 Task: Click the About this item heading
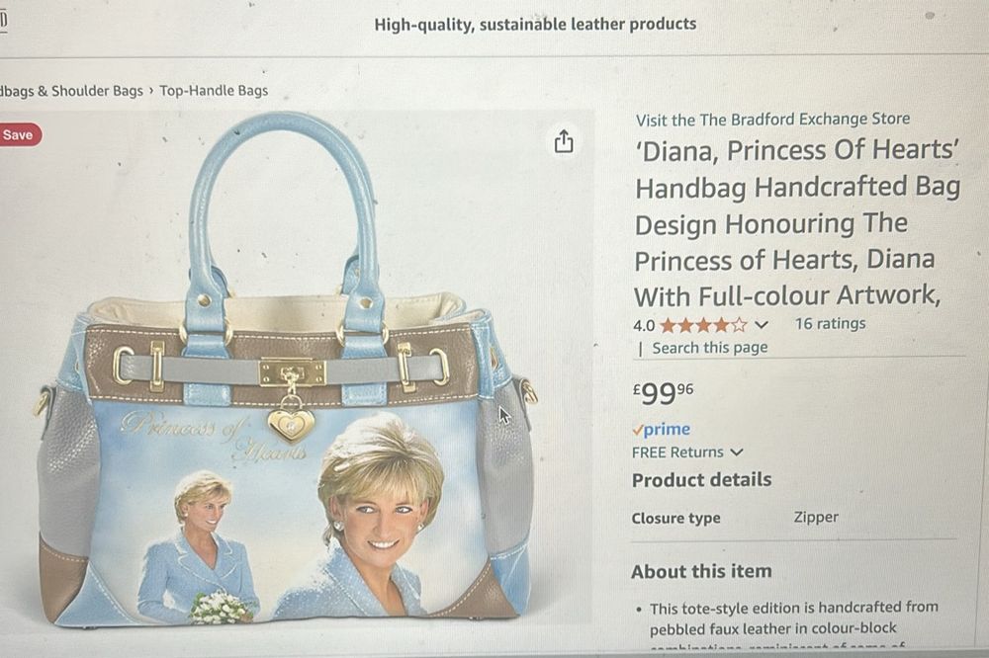coord(701,571)
